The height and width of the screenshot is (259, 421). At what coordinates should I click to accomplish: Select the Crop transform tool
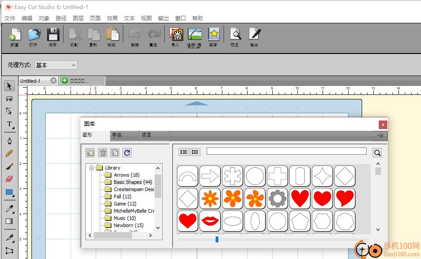(9, 250)
